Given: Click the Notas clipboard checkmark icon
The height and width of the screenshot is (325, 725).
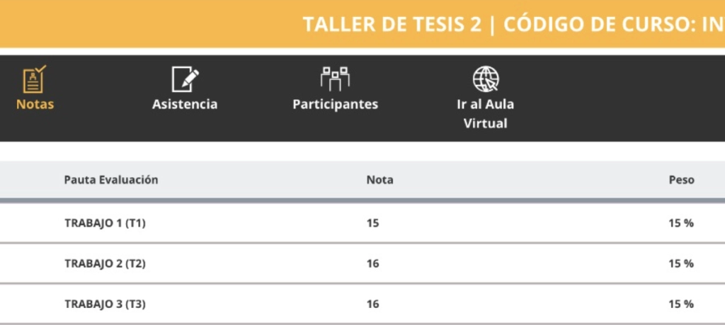Looking at the screenshot, I should point(34,79).
